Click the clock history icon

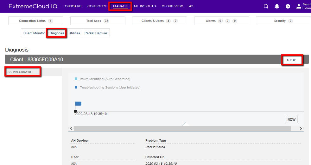coord(288,6)
